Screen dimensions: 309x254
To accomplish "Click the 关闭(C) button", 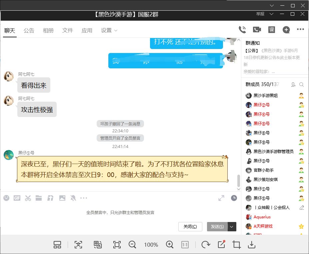I will coord(190,227).
